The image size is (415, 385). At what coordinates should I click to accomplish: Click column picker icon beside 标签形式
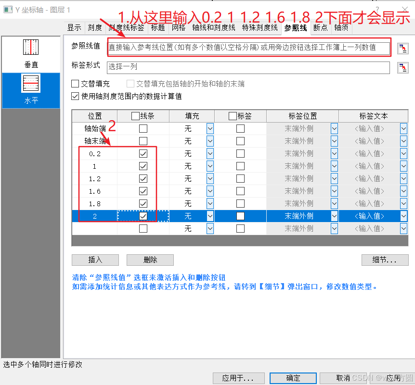pyautogui.click(x=403, y=68)
